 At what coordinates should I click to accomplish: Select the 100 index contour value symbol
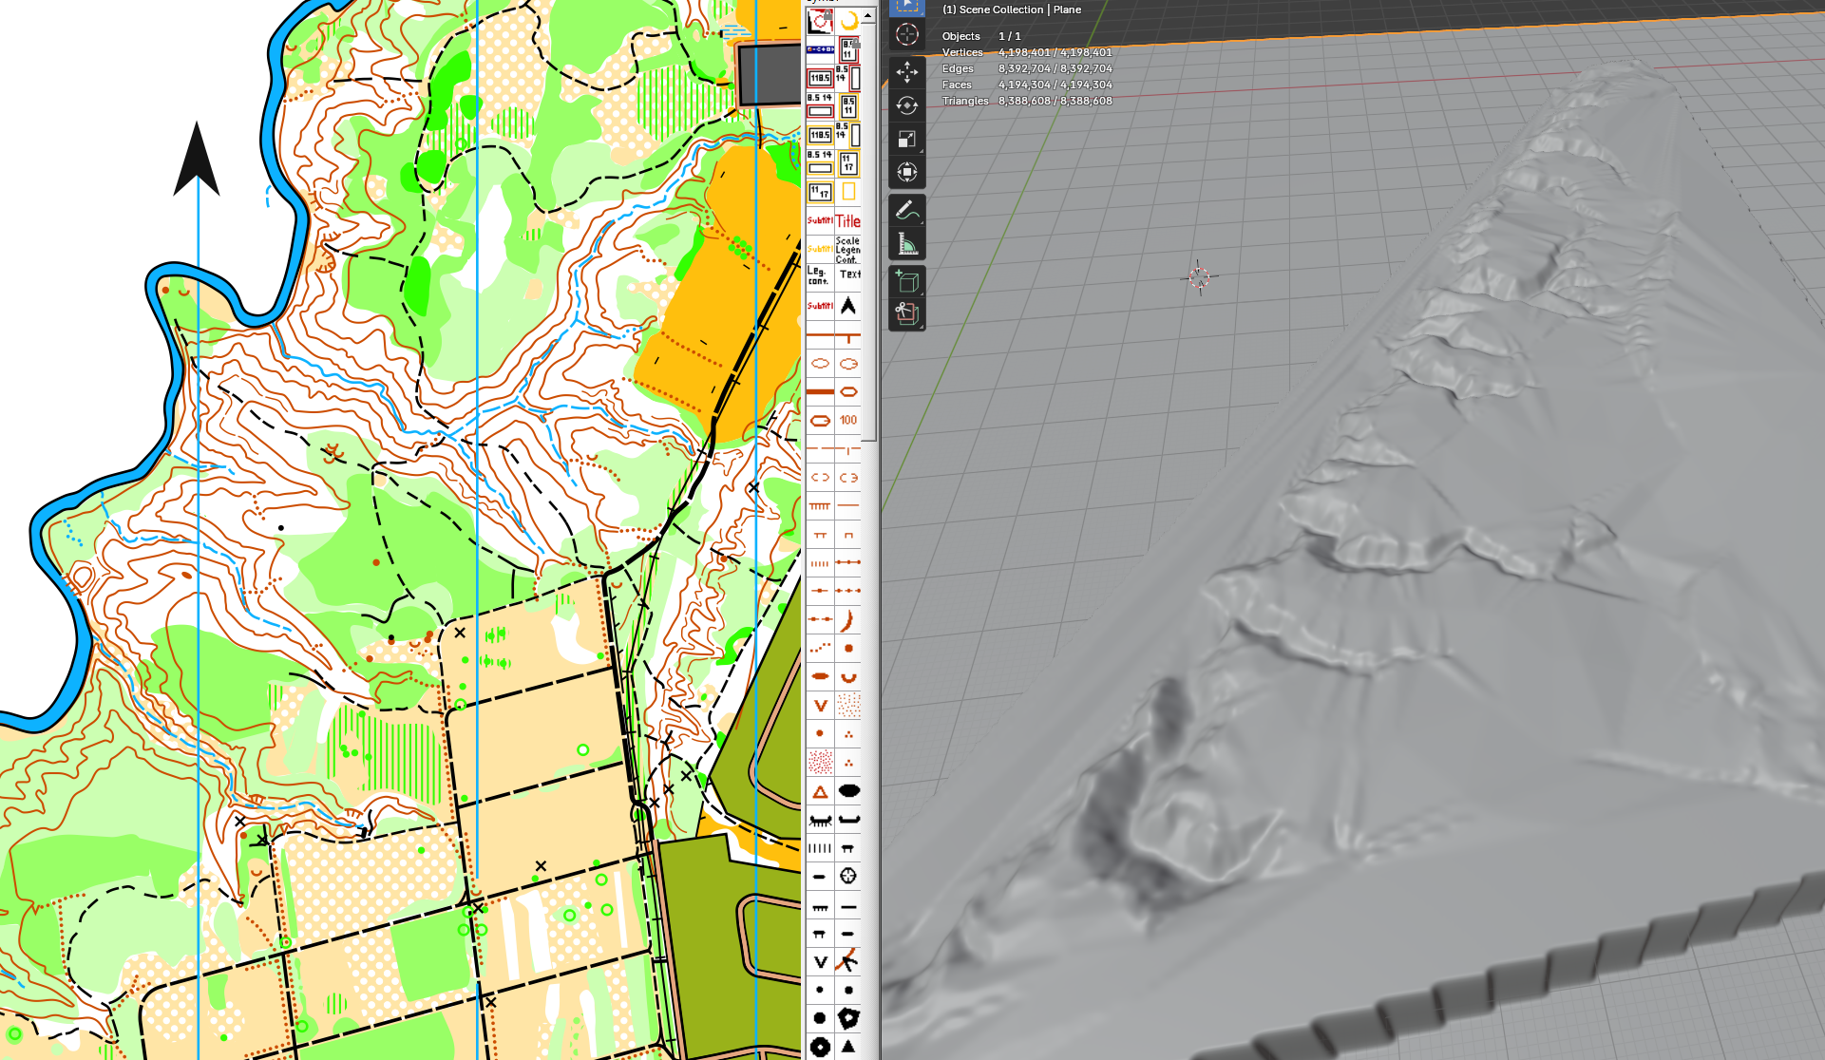[848, 420]
